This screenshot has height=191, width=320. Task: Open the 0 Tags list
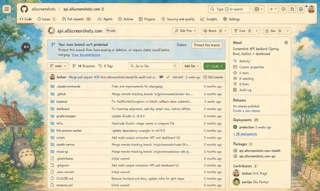click(x=106, y=66)
